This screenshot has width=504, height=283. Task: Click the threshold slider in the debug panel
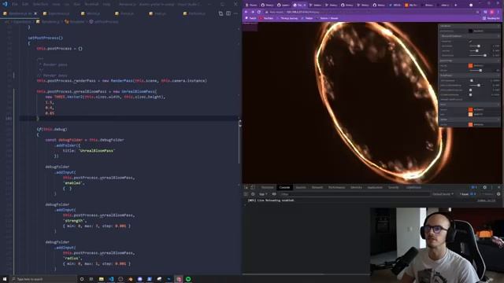(478, 55)
